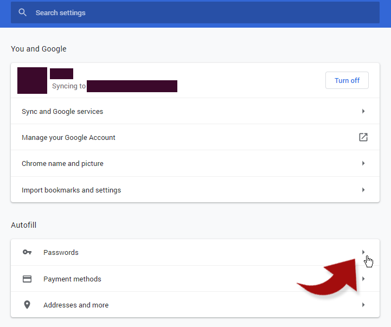Click the external link icon for Google Account
This screenshot has height=327, width=391.
pos(363,137)
